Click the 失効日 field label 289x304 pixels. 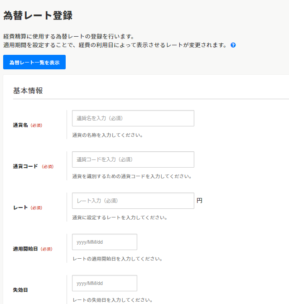(21, 290)
